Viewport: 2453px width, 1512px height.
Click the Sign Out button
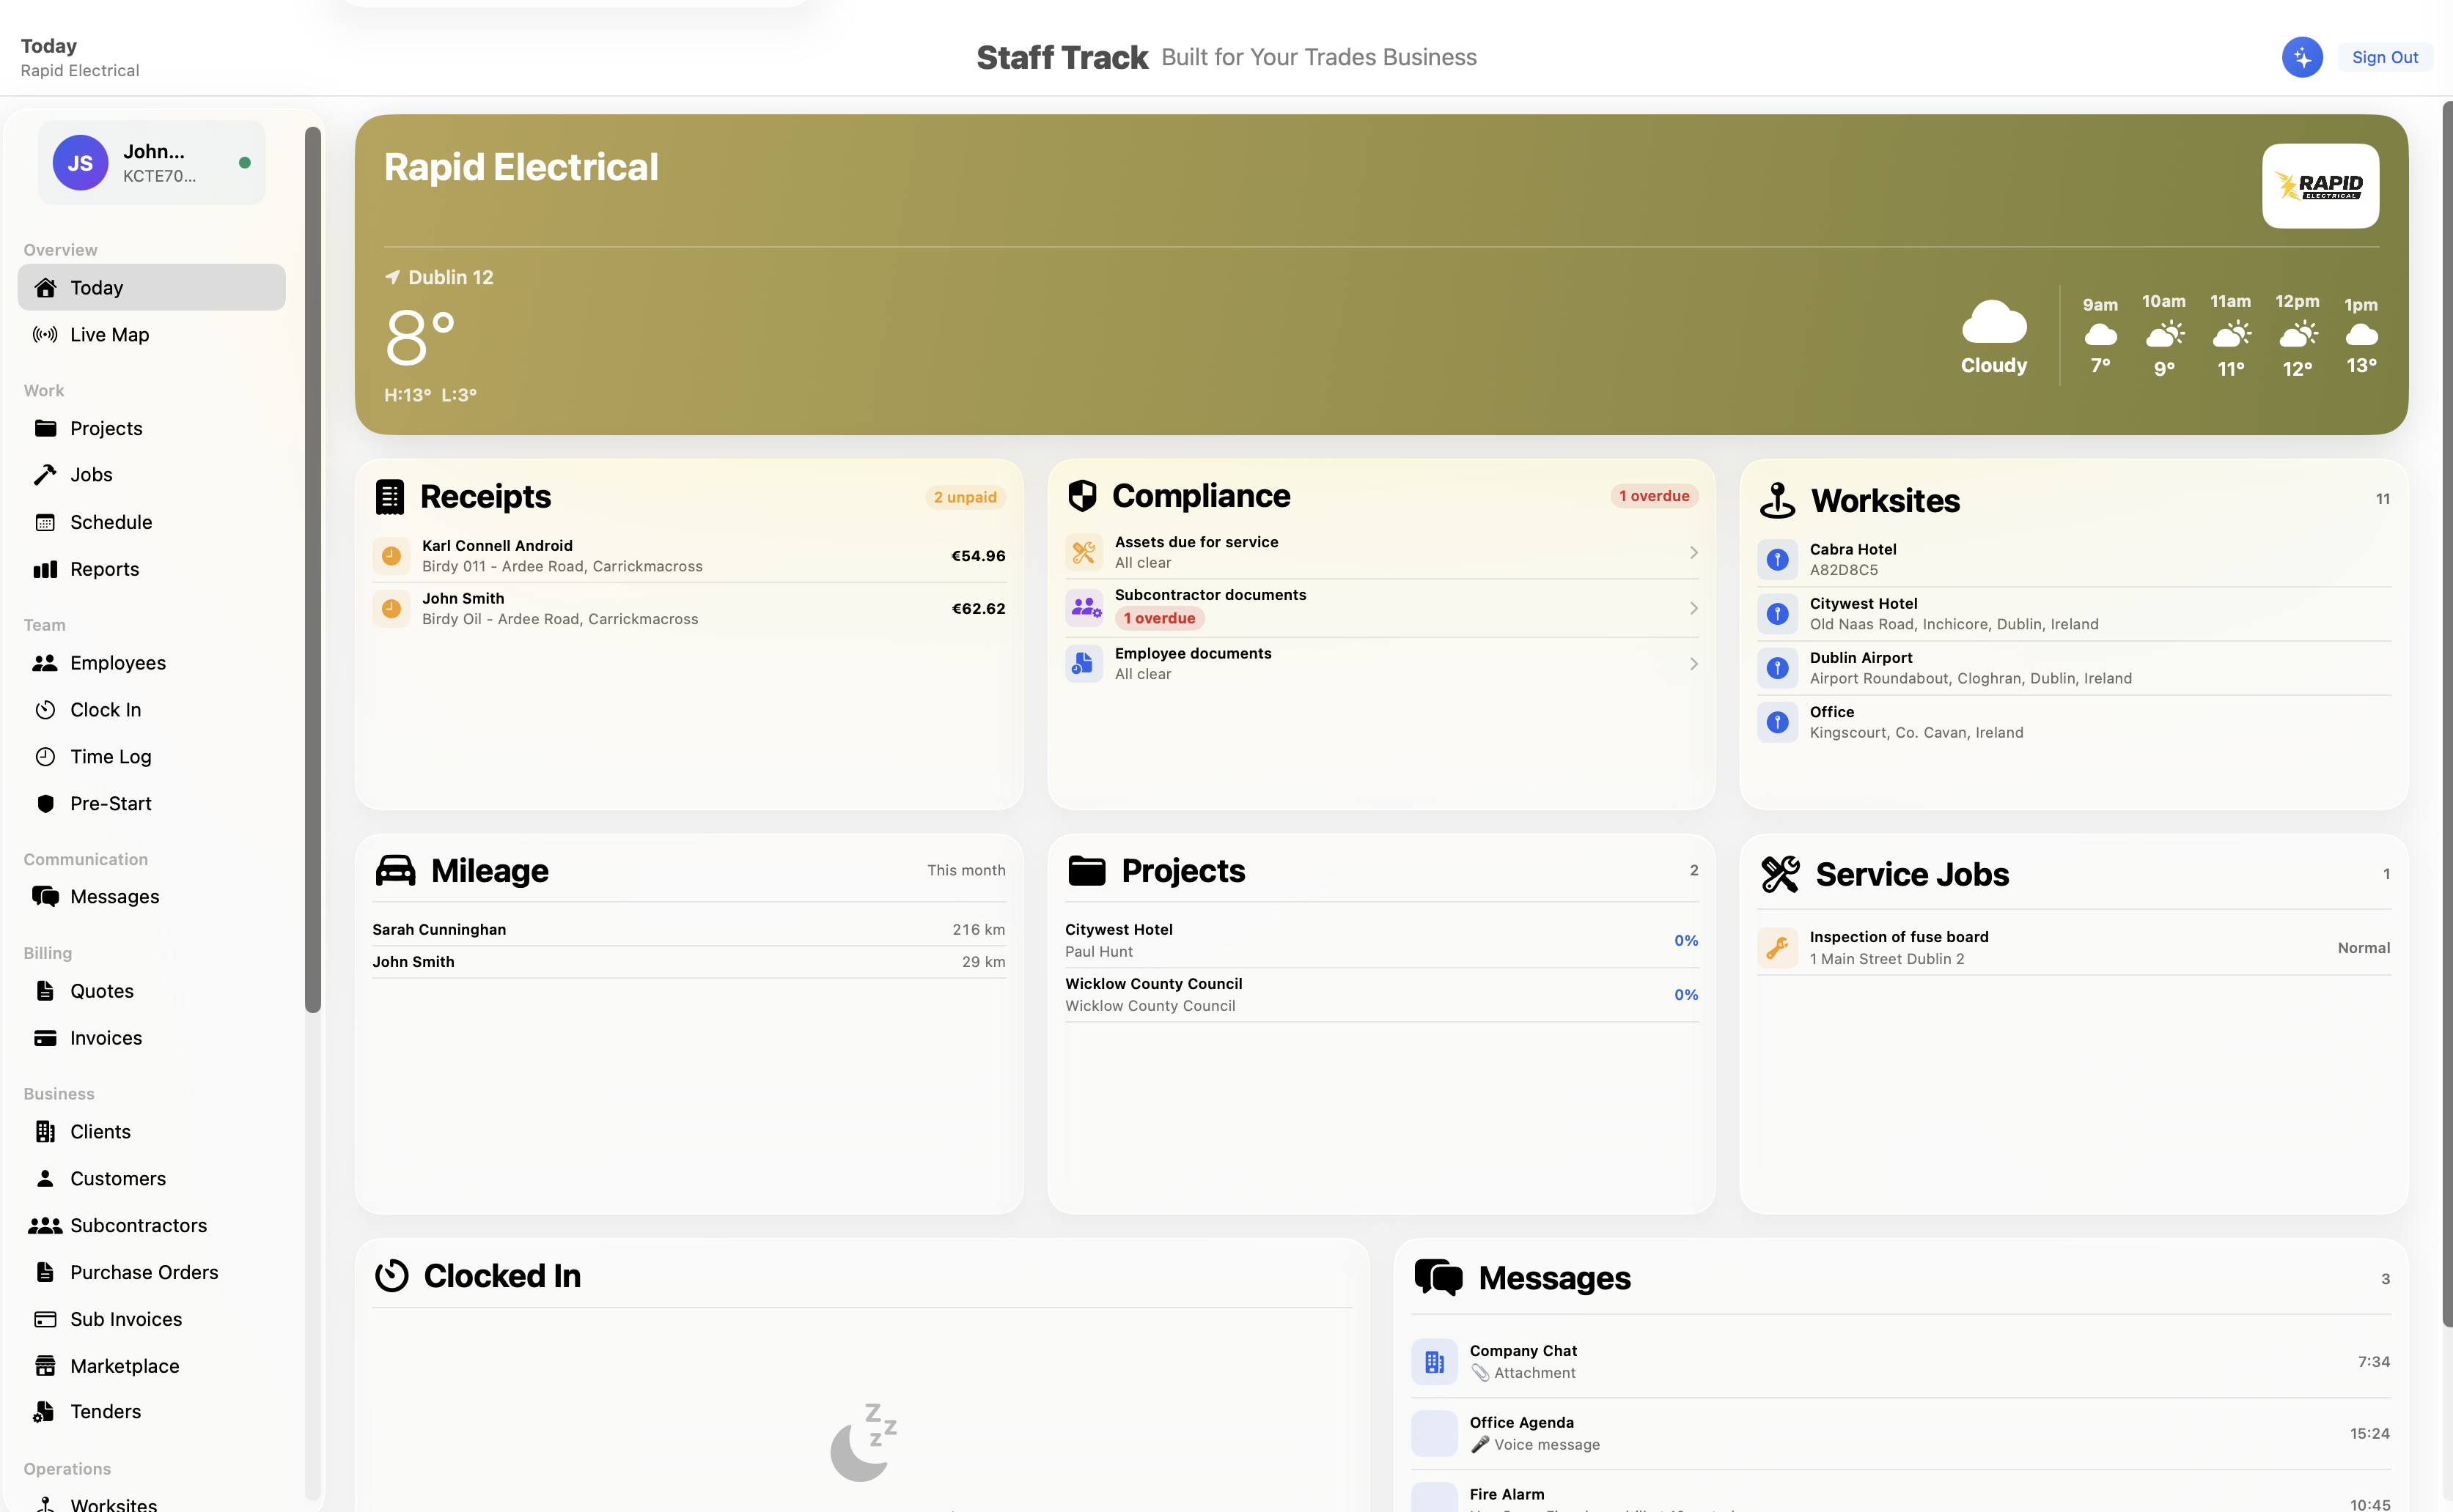click(x=2384, y=57)
